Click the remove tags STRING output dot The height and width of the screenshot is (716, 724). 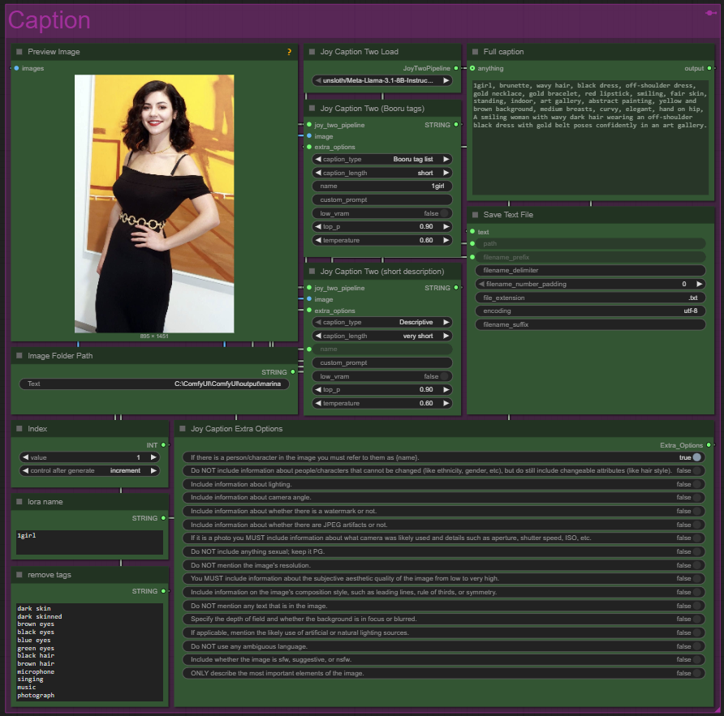tap(163, 591)
